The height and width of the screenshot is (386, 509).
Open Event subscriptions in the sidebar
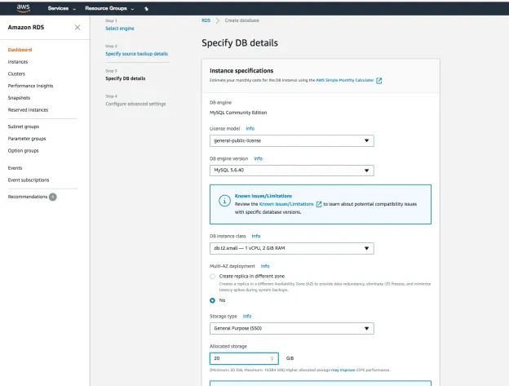[29, 180]
